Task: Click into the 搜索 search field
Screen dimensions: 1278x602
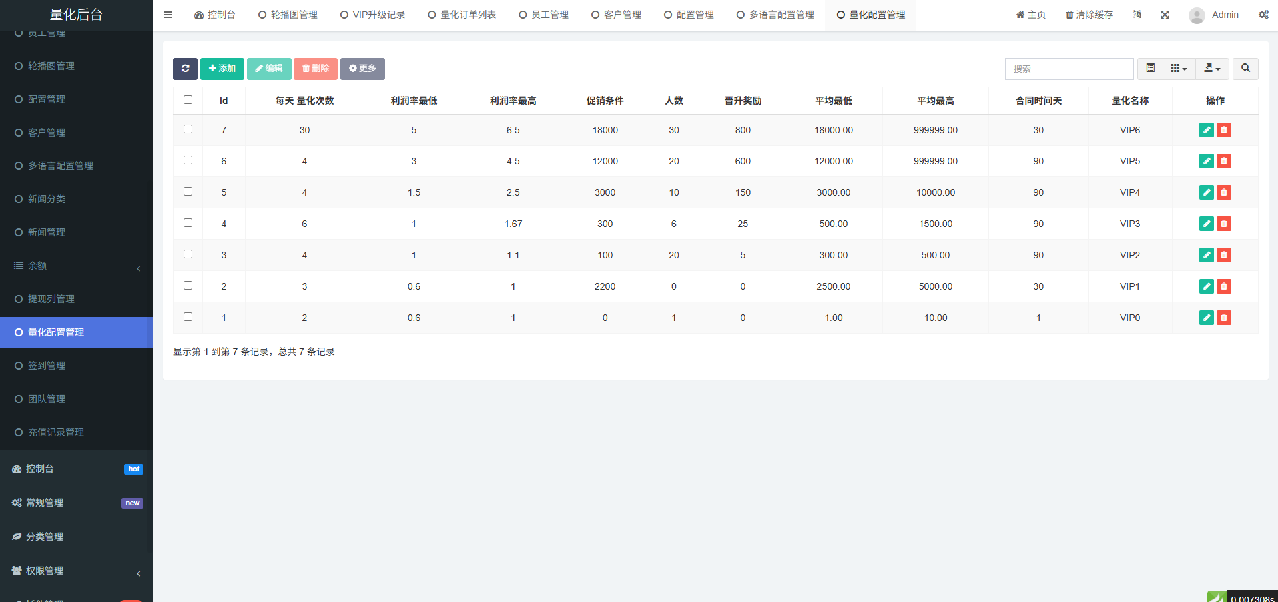Action: pos(1069,69)
